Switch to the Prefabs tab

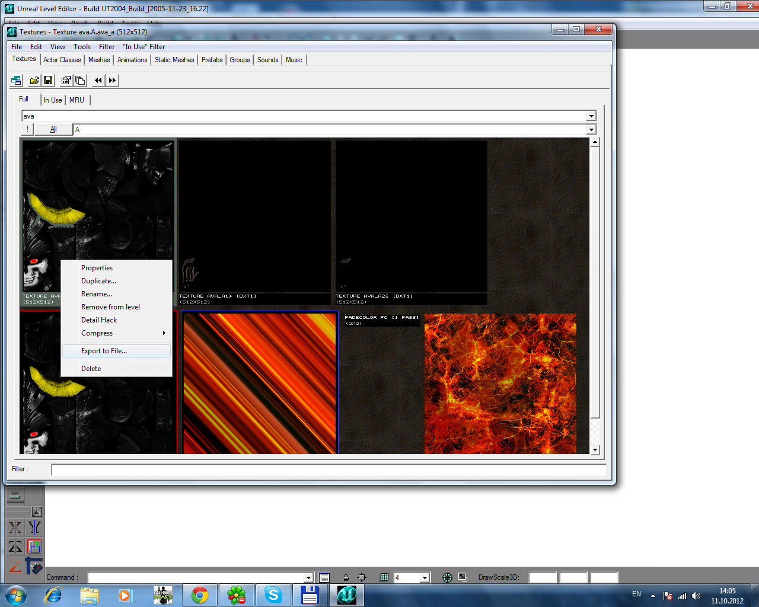point(212,60)
